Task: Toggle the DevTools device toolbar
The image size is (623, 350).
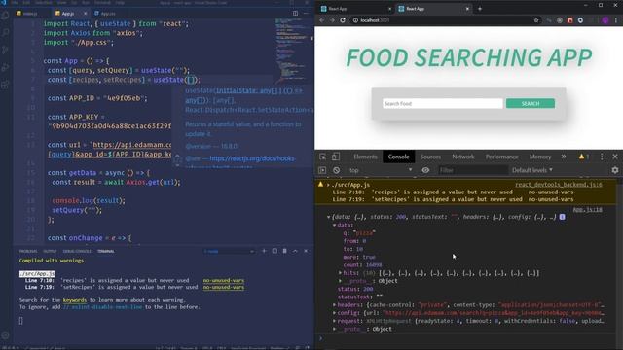Action: [336, 157]
